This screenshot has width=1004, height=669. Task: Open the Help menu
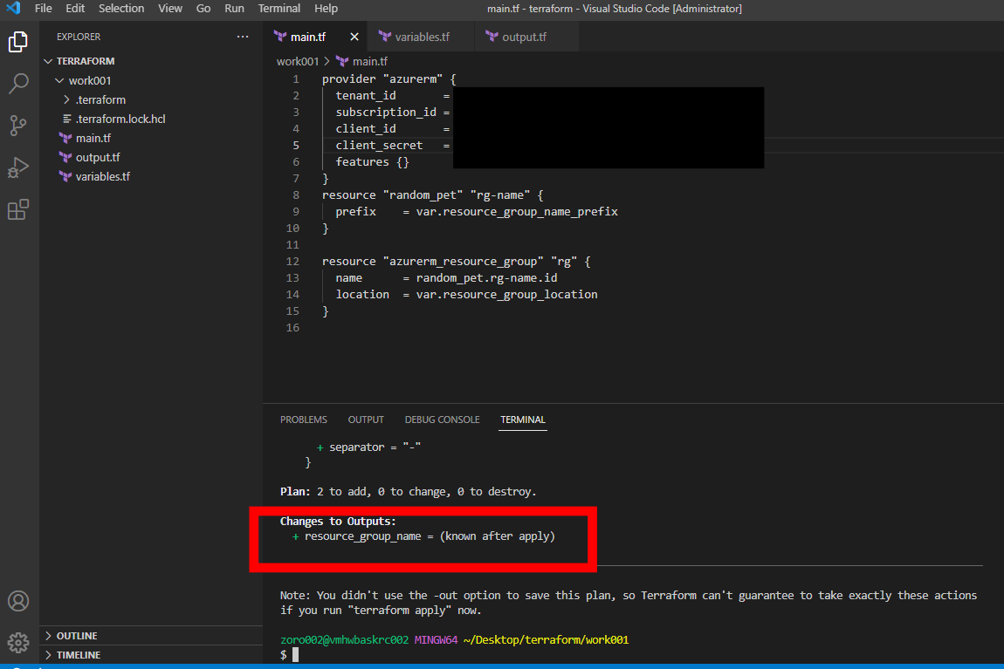326,9
